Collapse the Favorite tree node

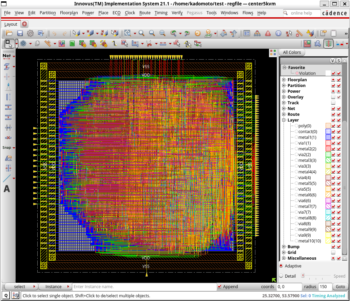click(x=284, y=67)
